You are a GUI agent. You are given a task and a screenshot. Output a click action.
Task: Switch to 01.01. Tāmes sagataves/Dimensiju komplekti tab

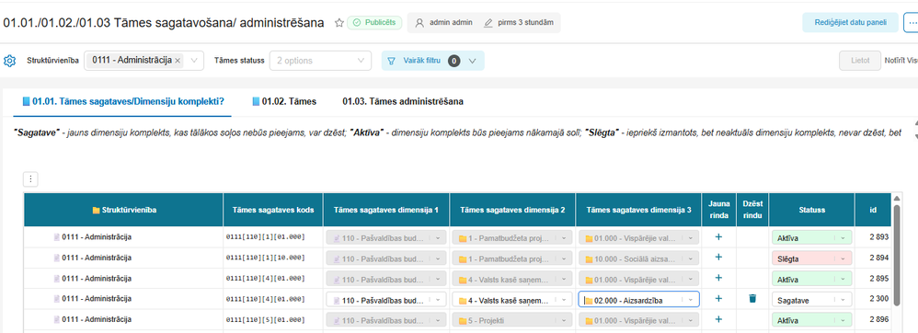click(123, 101)
